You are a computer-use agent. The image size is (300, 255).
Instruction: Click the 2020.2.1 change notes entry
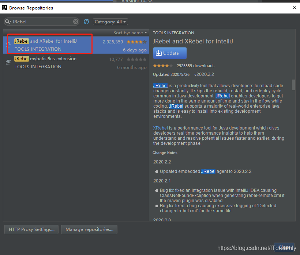point(162,181)
